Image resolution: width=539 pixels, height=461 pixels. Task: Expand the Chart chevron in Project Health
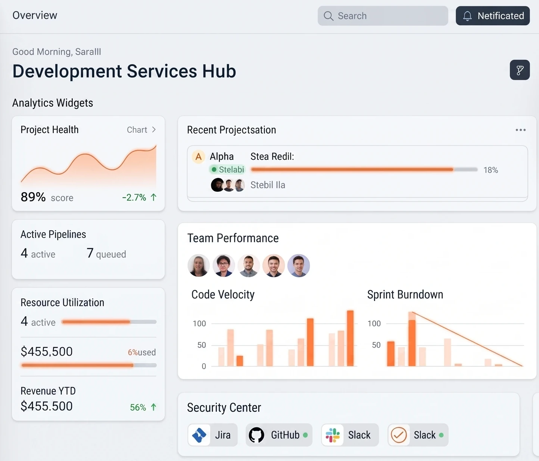154,130
